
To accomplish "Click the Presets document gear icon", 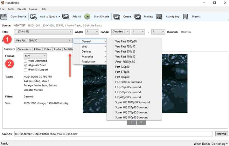I will pos(186,17).
